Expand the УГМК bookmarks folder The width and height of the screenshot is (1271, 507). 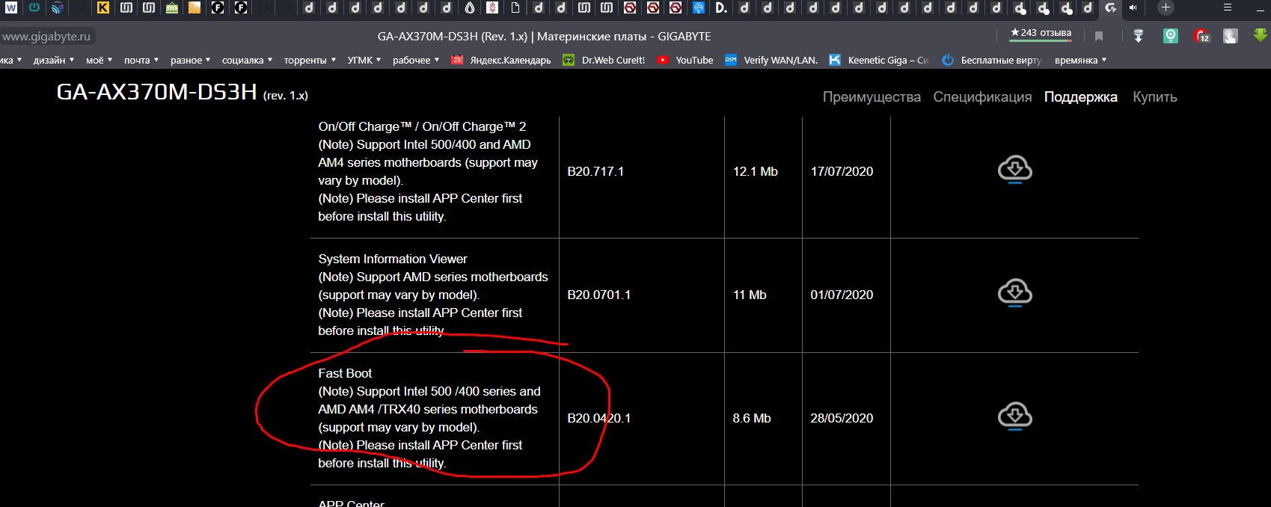pyautogui.click(x=364, y=60)
